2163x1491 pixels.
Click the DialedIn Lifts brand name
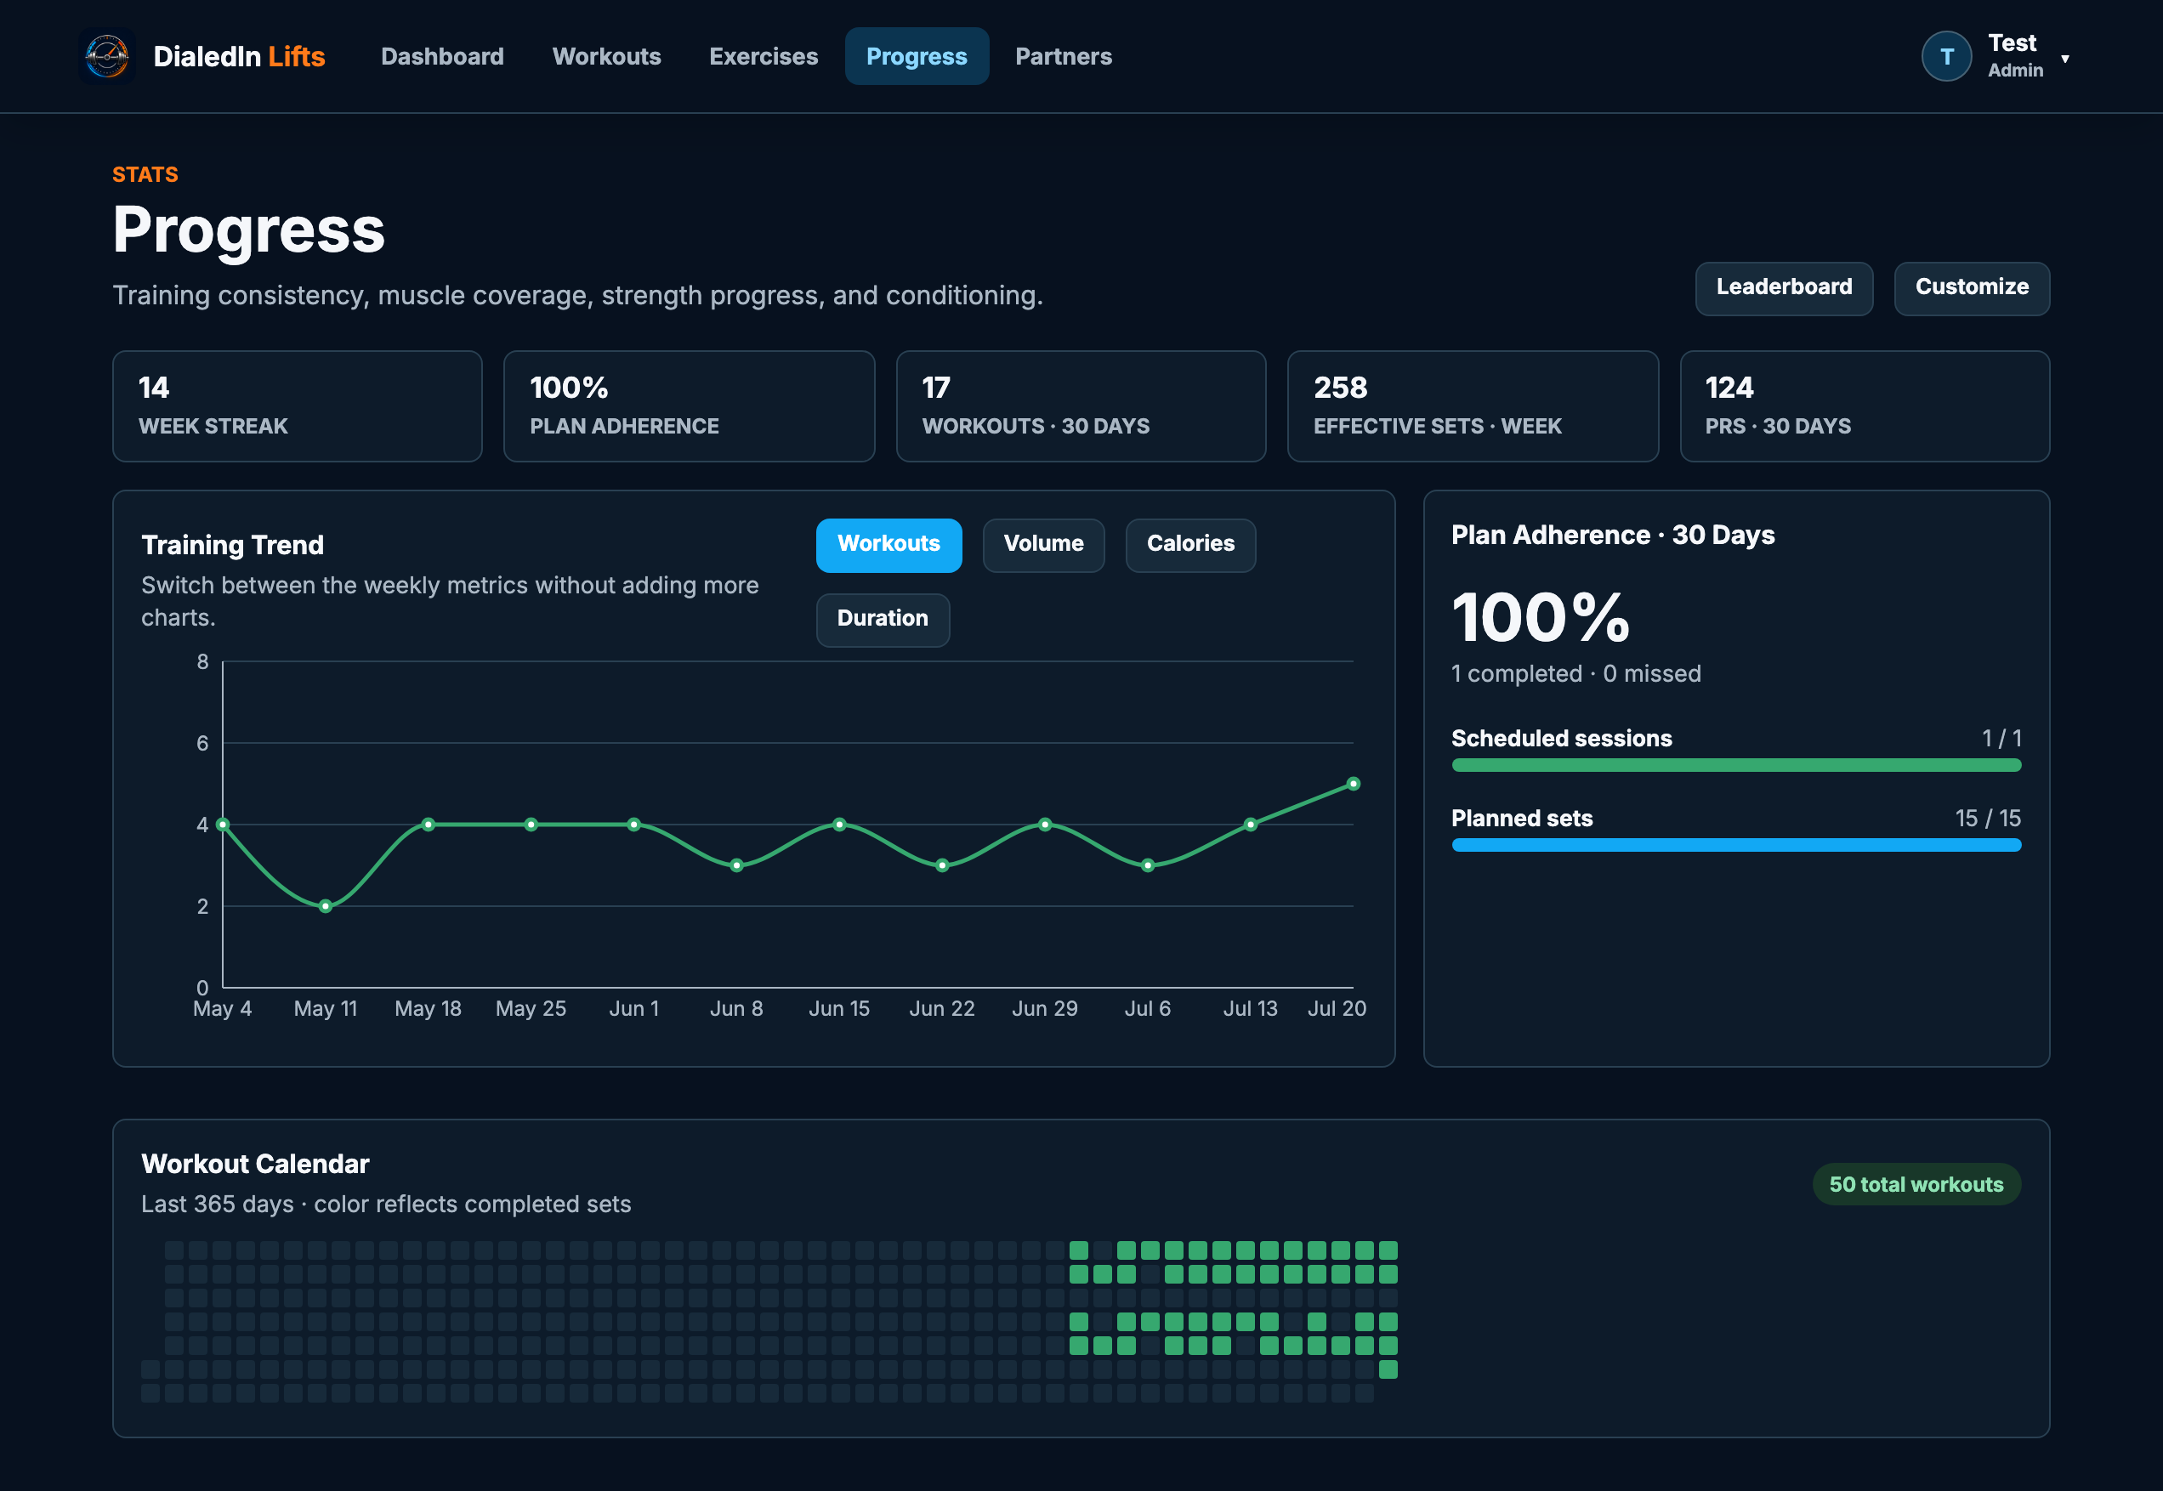pyautogui.click(x=239, y=56)
